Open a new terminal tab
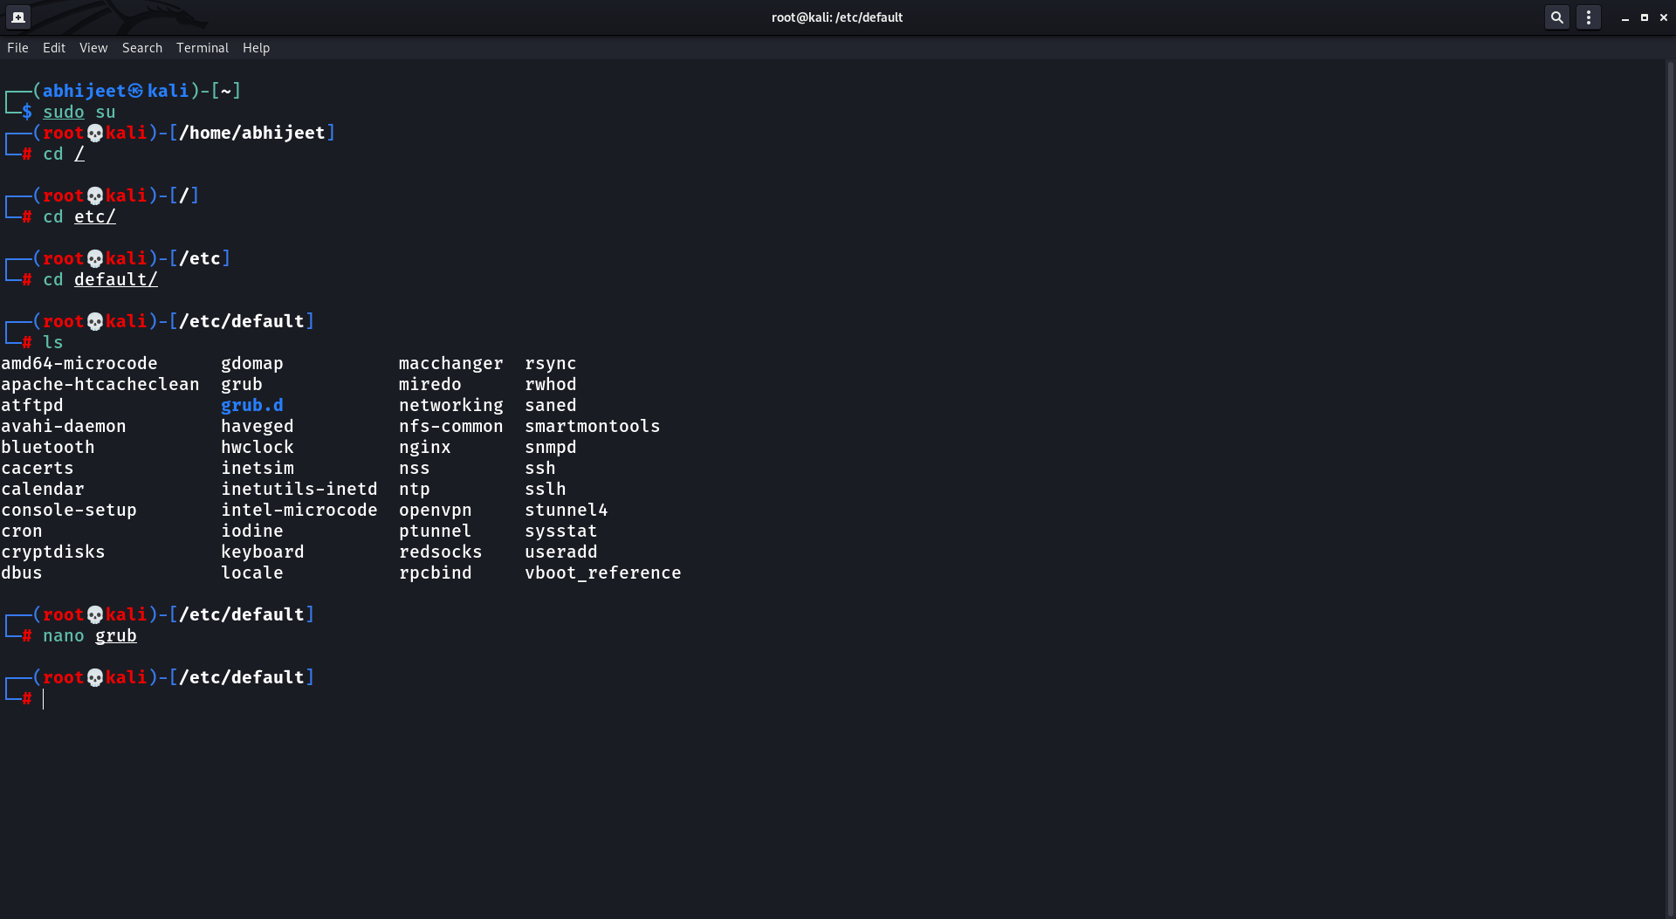The height and width of the screenshot is (919, 1676). tap(18, 17)
